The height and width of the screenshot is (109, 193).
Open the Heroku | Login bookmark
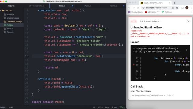click(x=135, y=12)
